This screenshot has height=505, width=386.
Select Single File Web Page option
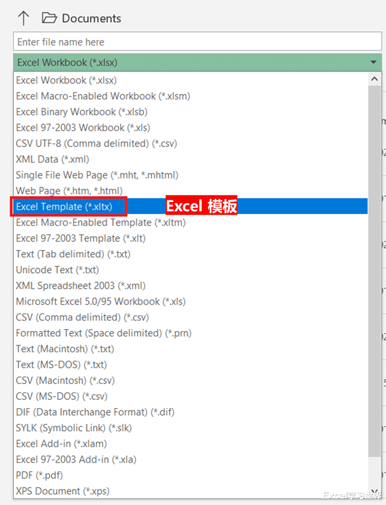pyautogui.click(x=191, y=175)
